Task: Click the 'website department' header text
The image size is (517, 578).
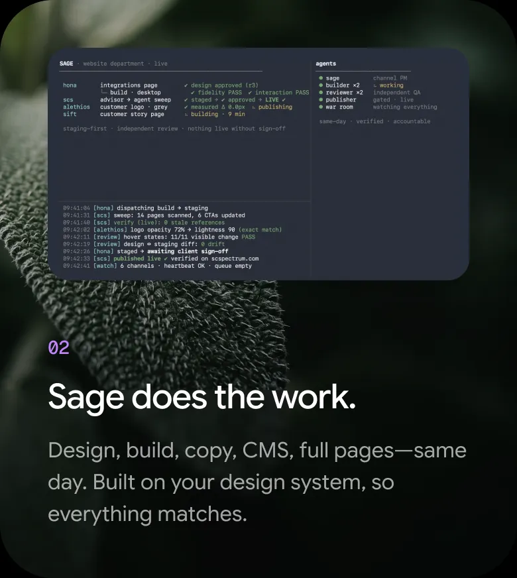Action: pyautogui.click(x=113, y=64)
